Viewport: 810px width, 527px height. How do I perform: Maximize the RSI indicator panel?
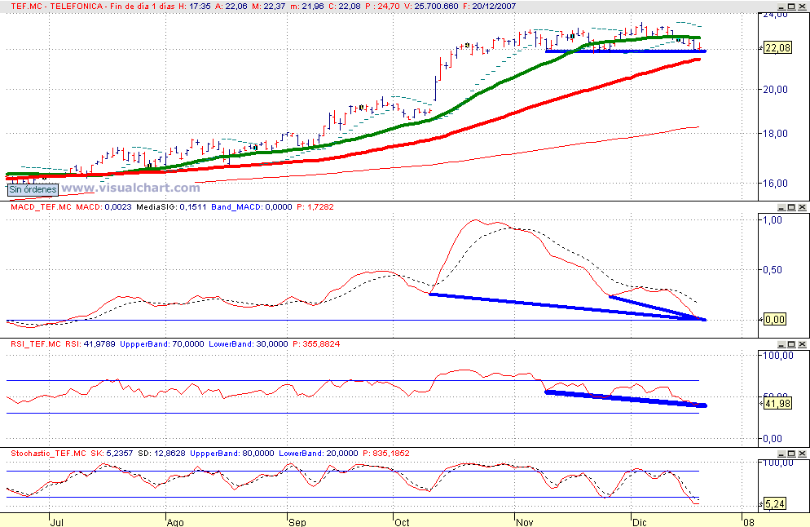791,344
